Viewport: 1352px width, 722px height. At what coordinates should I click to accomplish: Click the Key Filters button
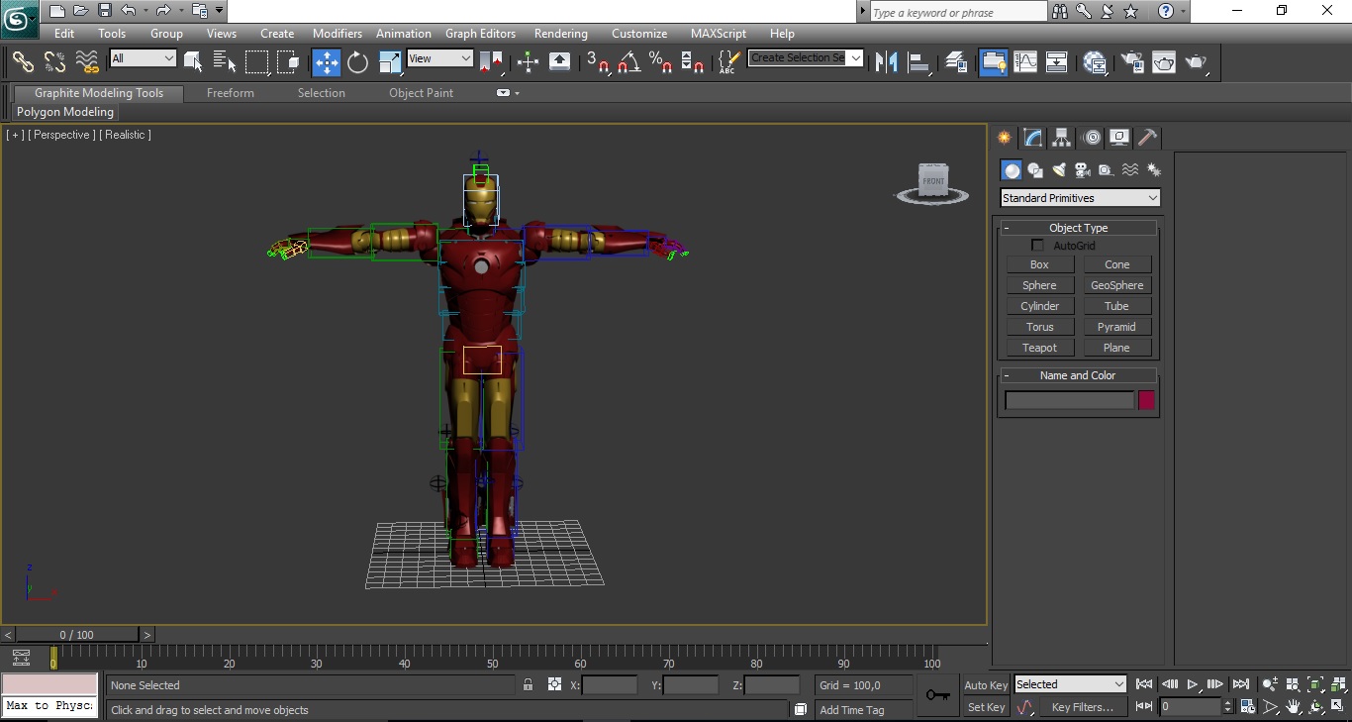point(1083,707)
